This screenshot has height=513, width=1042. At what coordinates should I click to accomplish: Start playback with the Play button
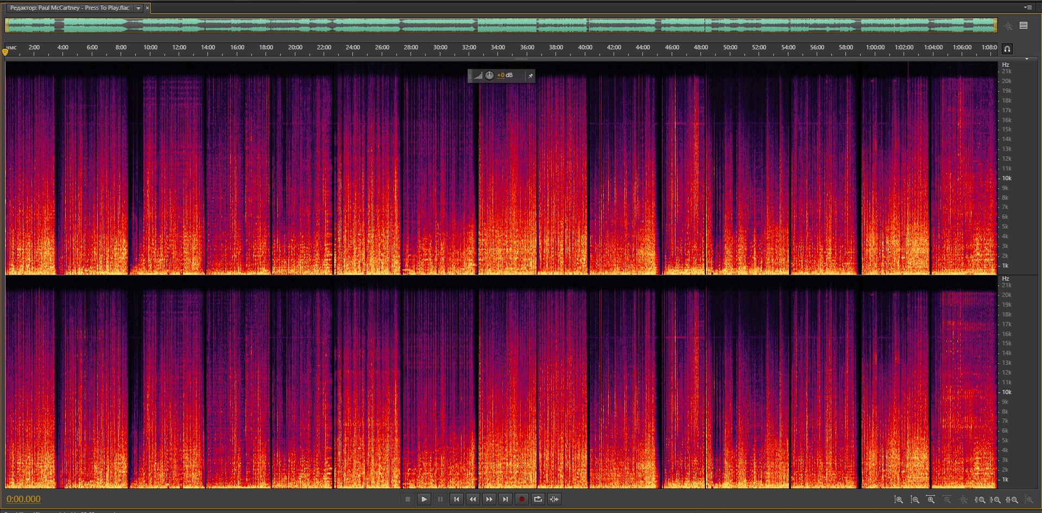pos(424,499)
